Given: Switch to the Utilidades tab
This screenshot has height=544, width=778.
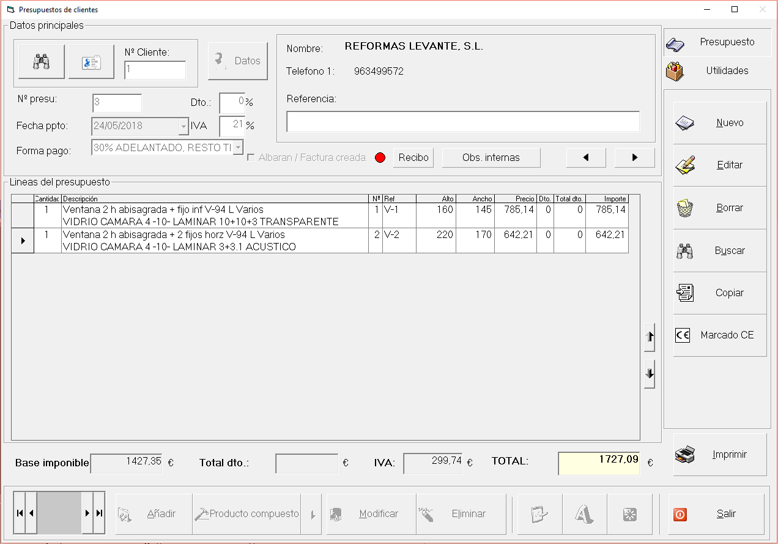Looking at the screenshot, I should pyautogui.click(x=717, y=71).
